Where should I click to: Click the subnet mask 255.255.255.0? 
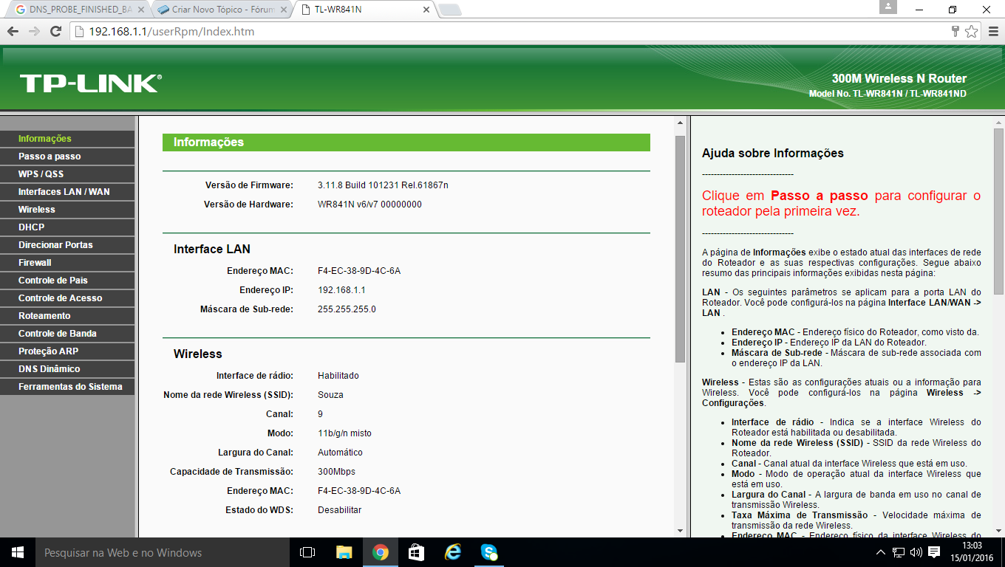click(347, 309)
